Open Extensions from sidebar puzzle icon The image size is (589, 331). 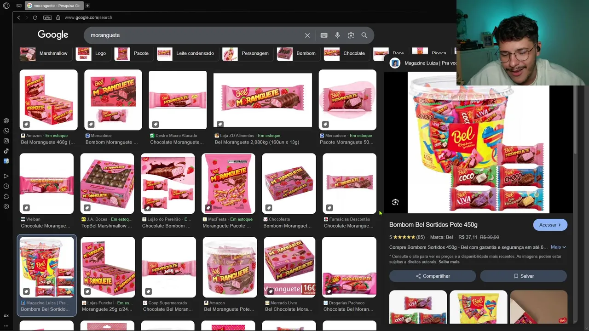coord(6,196)
